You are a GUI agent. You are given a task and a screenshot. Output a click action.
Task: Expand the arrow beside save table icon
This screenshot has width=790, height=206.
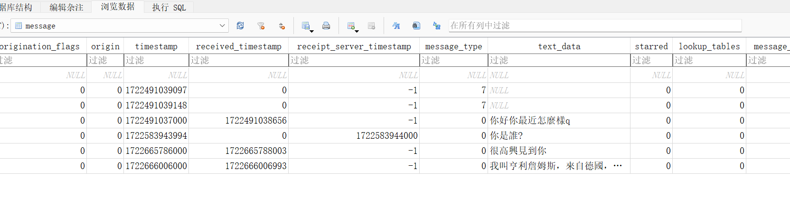pos(312,31)
